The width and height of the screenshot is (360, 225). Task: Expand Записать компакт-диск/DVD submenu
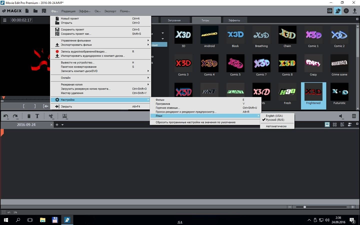[100, 71]
